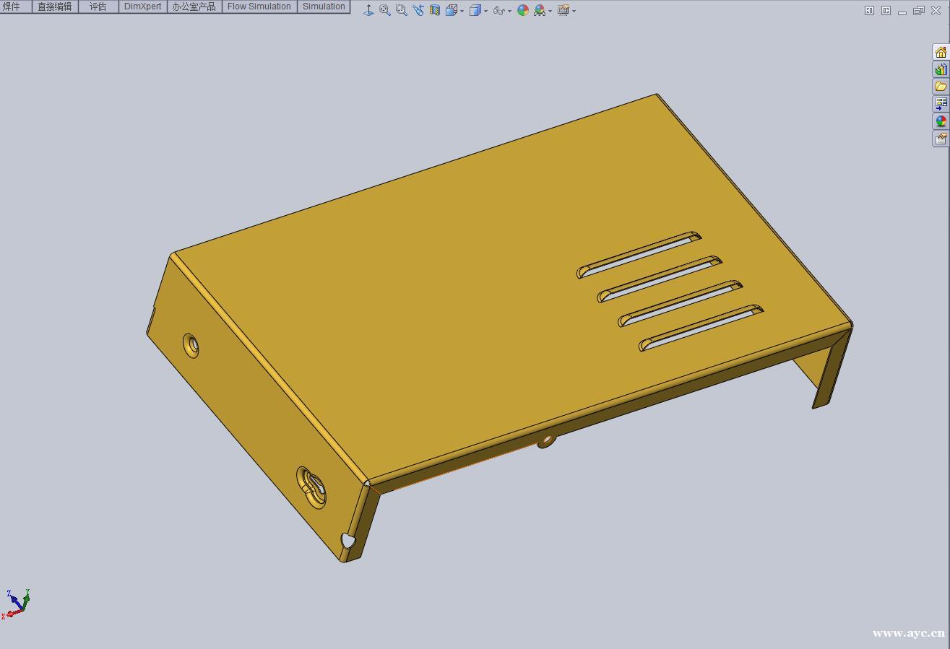Activate the Zoom to Area tool

pyautogui.click(x=402, y=10)
